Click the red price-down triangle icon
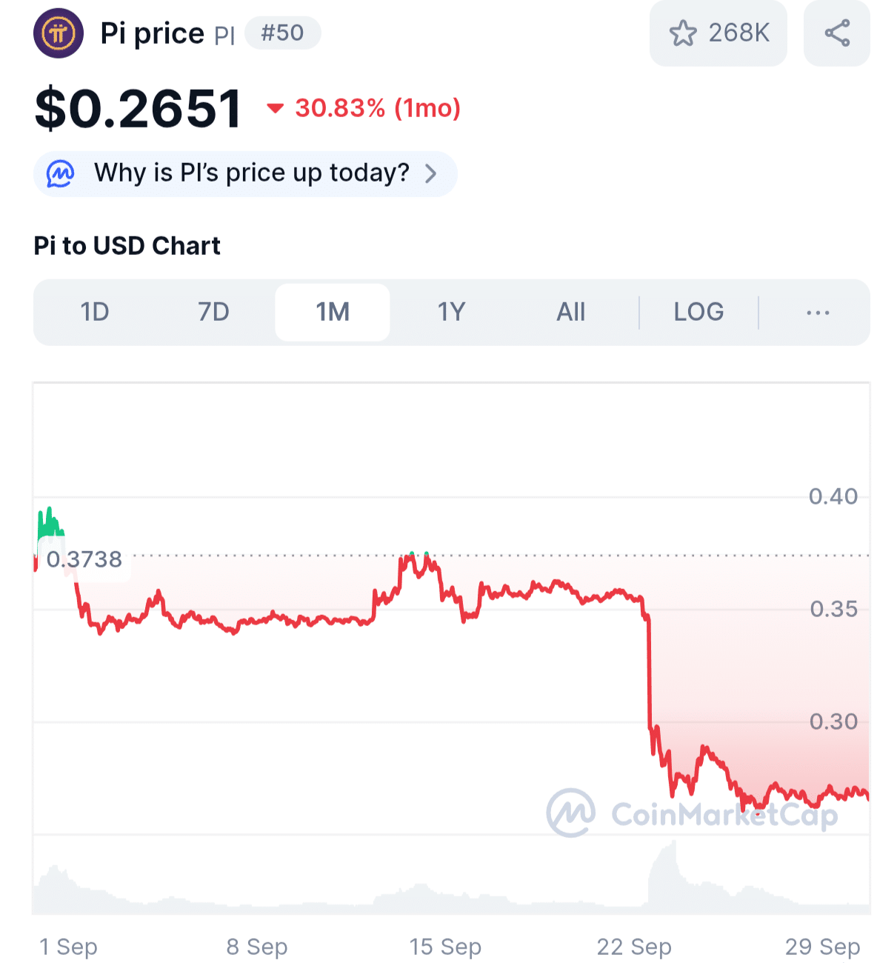 click(275, 109)
